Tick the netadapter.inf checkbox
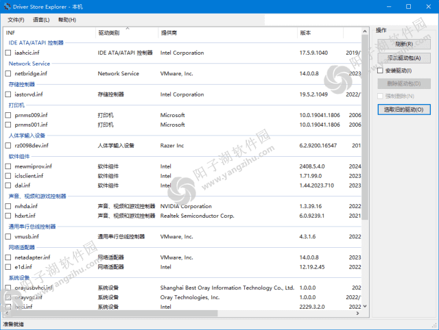439x330 pixels. (8, 257)
